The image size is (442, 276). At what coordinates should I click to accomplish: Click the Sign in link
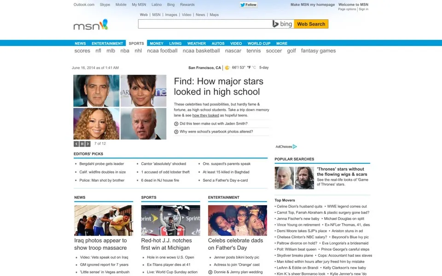click(364, 9)
